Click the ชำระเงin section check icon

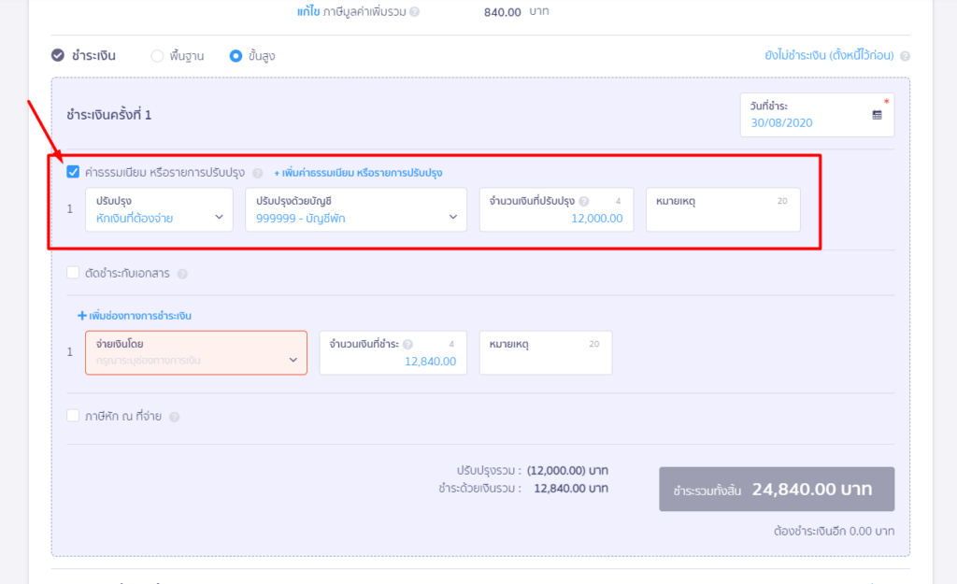58,55
